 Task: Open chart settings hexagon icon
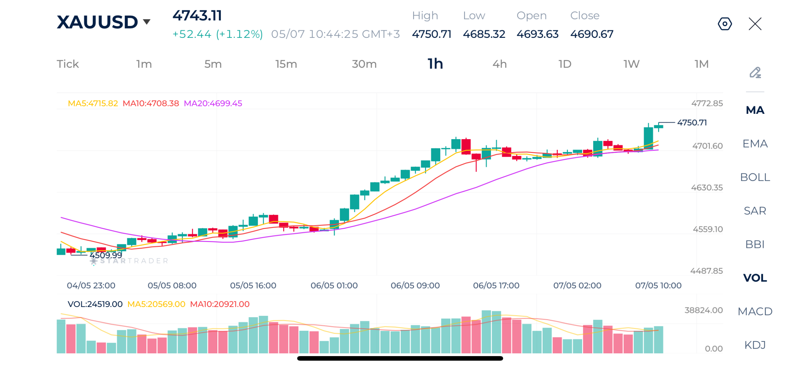point(724,24)
